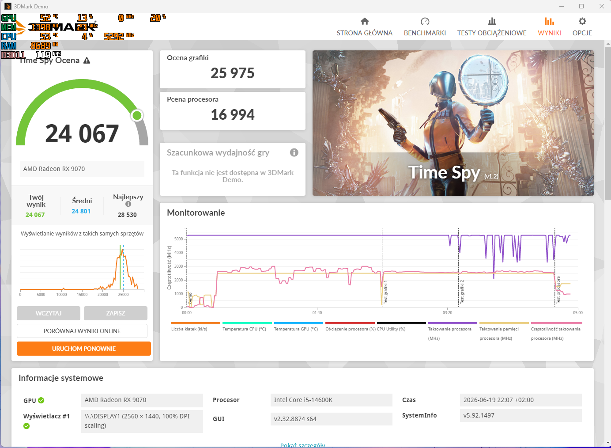Click the graphics score value 25 975
The image size is (611, 448).
(233, 73)
